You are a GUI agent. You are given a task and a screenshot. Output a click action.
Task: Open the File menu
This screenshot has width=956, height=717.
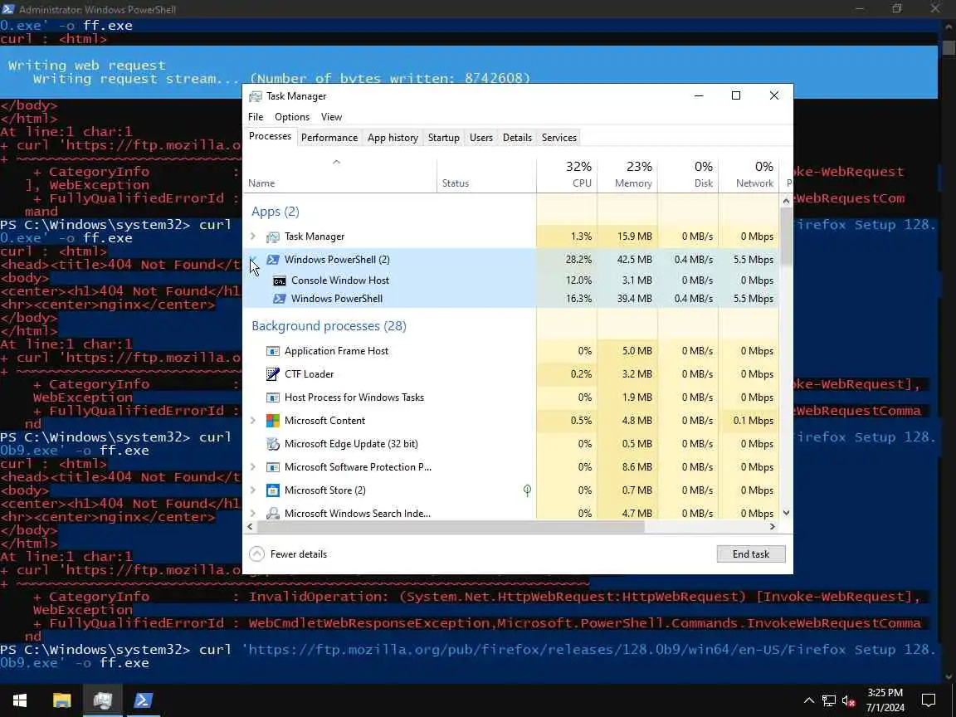pyautogui.click(x=256, y=117)
